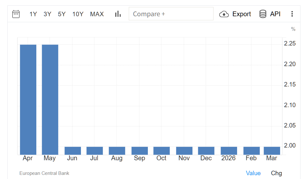The height and width of the screenshot is (179, 304).
Task: Toggle the Value display mode
Action: pyautogui.click(x=253, y=173)
